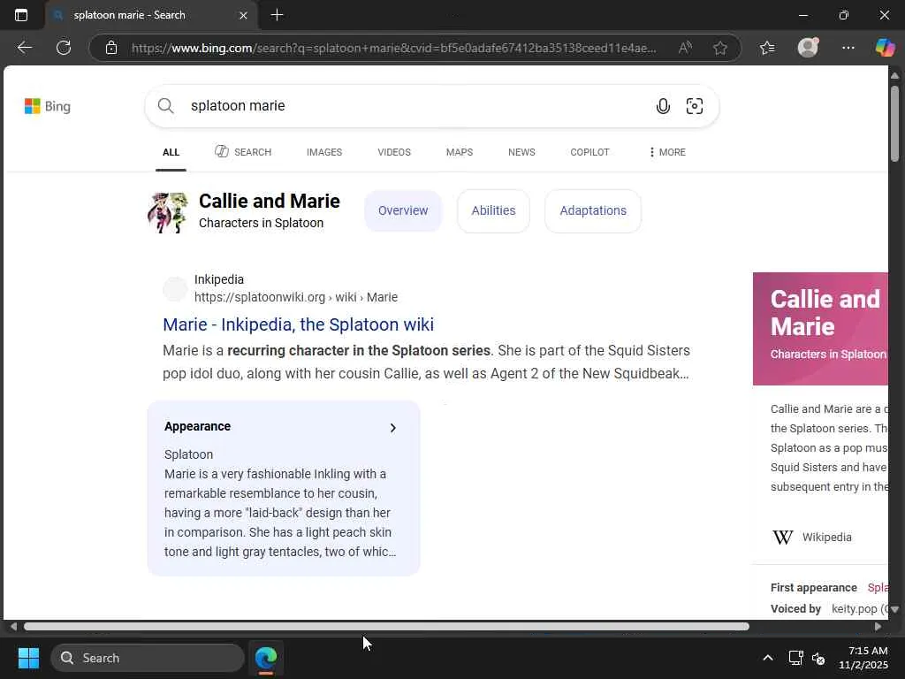
Task: Switch to the IMAGES tab
Action: pyautogui.click(x=324, y=152)
